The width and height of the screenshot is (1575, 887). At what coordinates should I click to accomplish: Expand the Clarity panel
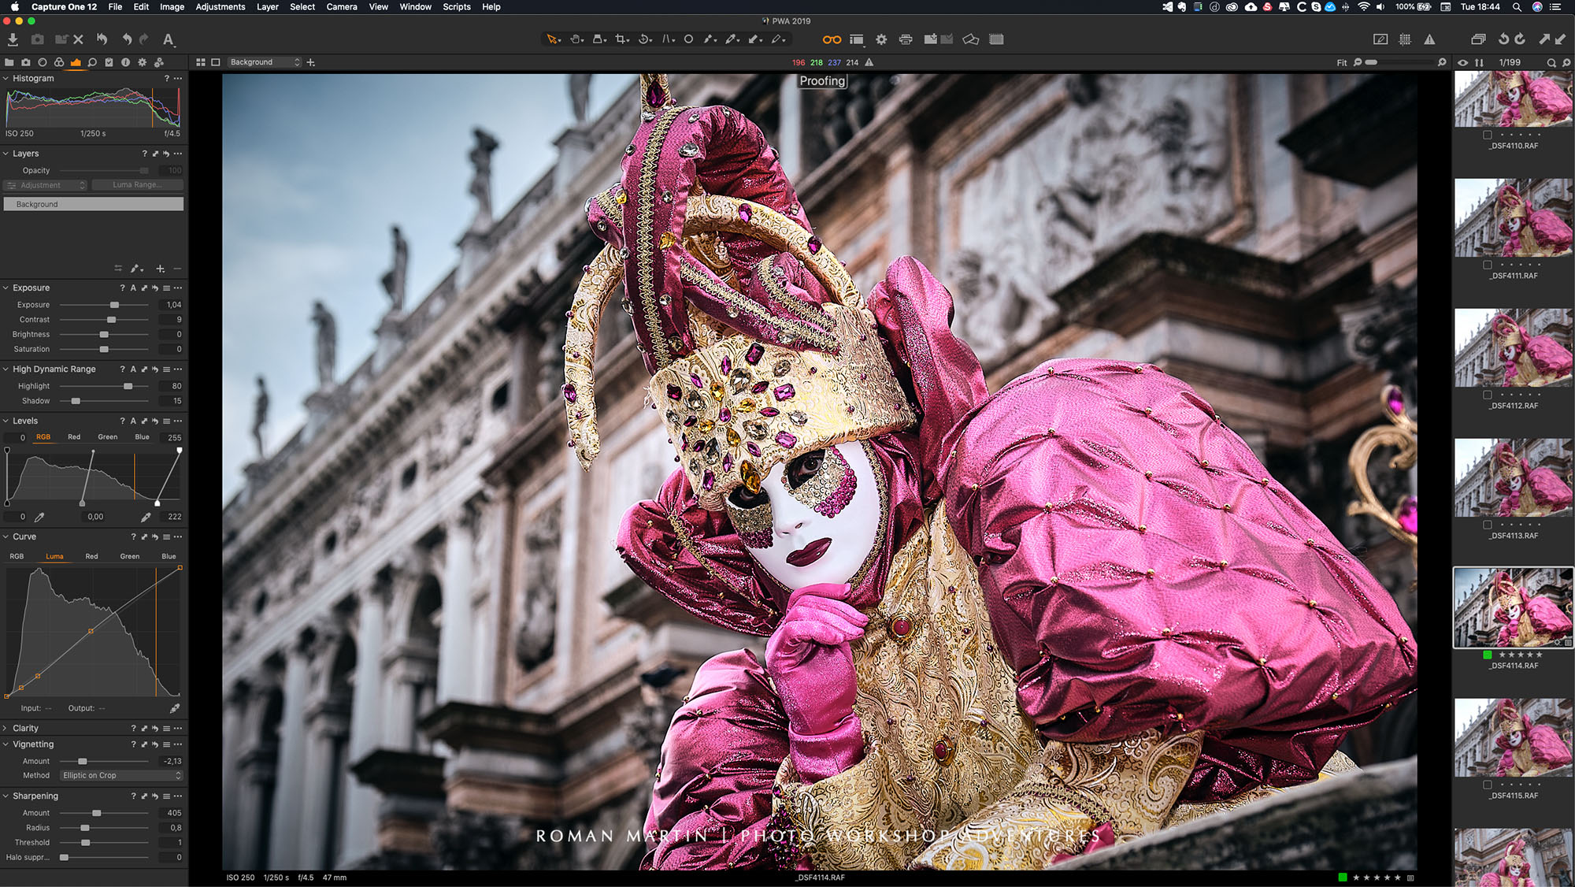point(6,729)
